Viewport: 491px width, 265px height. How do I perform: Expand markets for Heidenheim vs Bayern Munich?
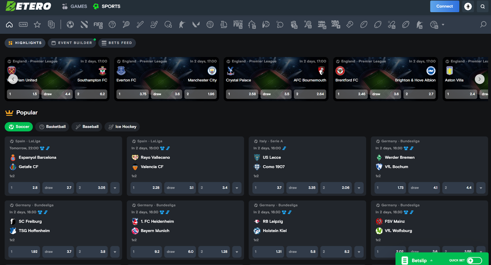[237, 252]
